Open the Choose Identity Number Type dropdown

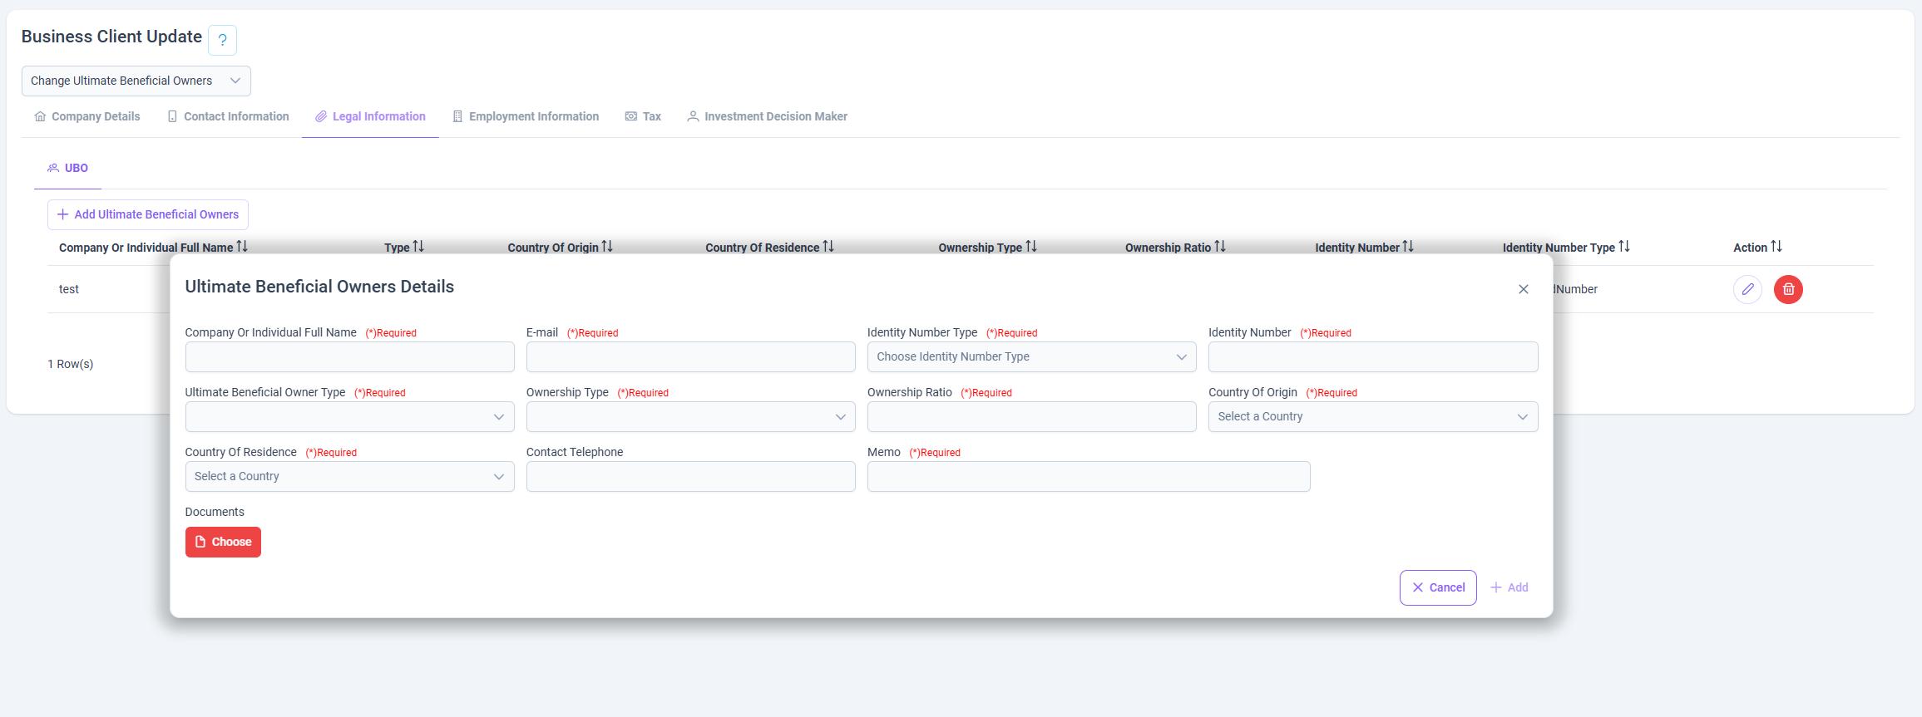pos(1031,356)
